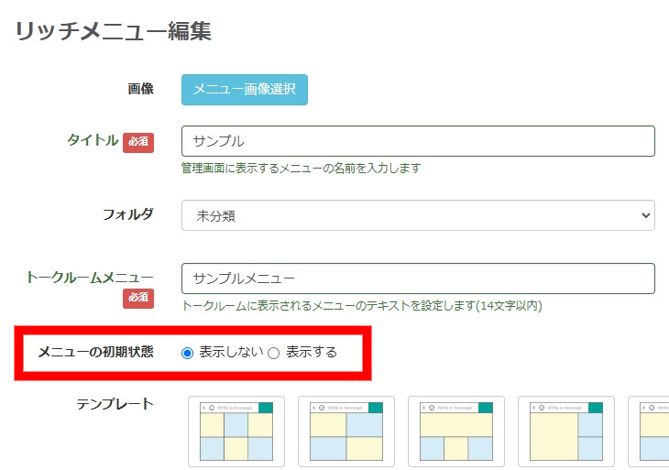Choose the six-cell grid template
Viewport: 669px width, 470px height.
click(x=236, y=432)
